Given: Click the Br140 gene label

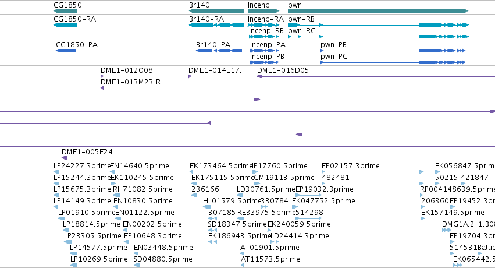Looking at the screenshot, I should (x=199, y=5).
